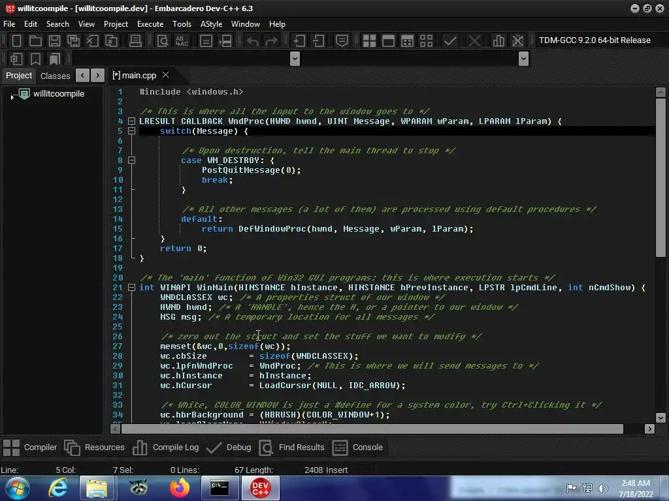This screenshot has width=669, height=501.
Task: Click the Compile & Run toolbar icon
Action: pyautogui.click(x=408, y=40)
